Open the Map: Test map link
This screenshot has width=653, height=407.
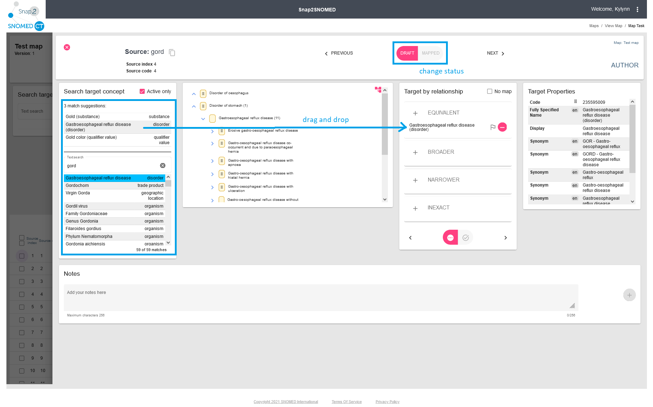(626, 42)
